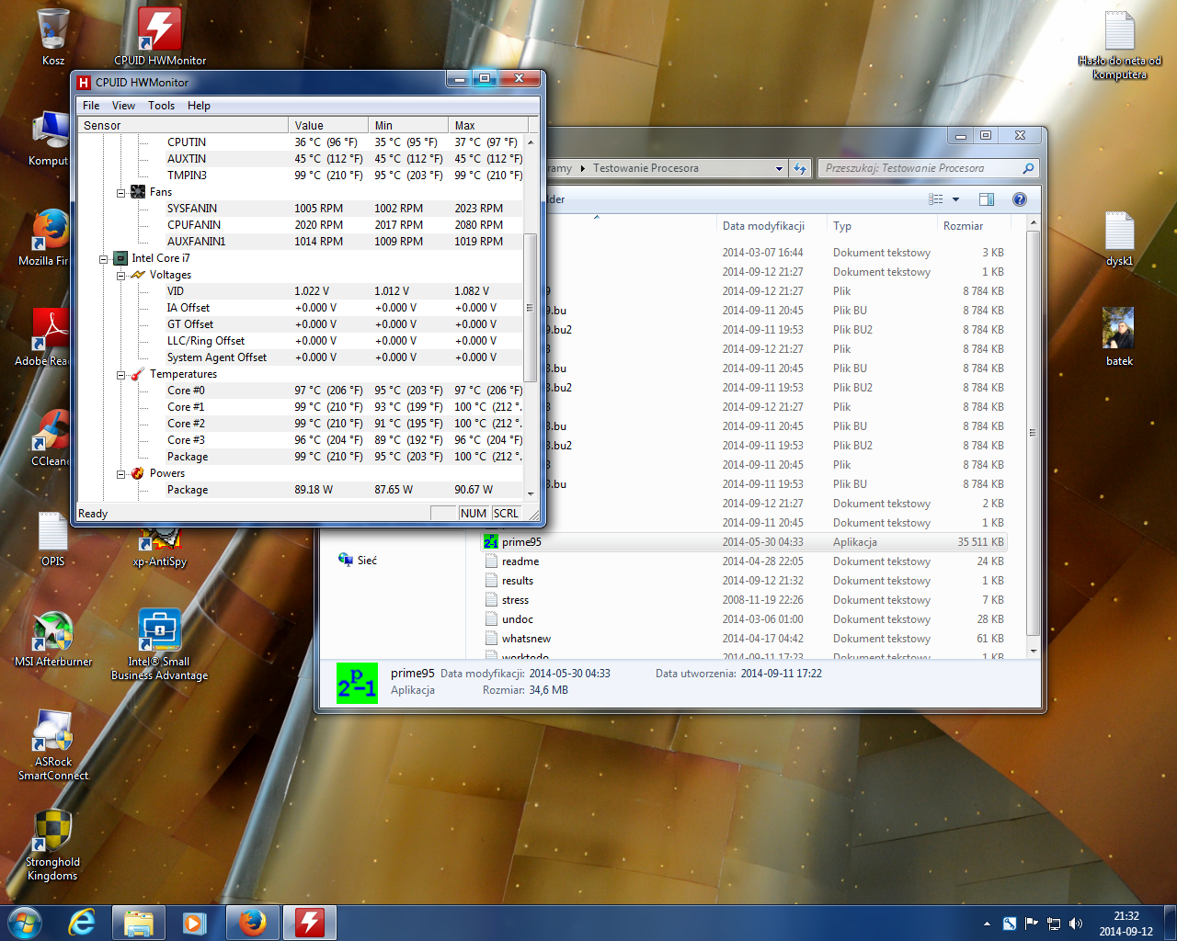Select Intel Small Business Advantage desktop shortcut
The width and height of the screenshot is (1177, 941).
tap(160, 644)
